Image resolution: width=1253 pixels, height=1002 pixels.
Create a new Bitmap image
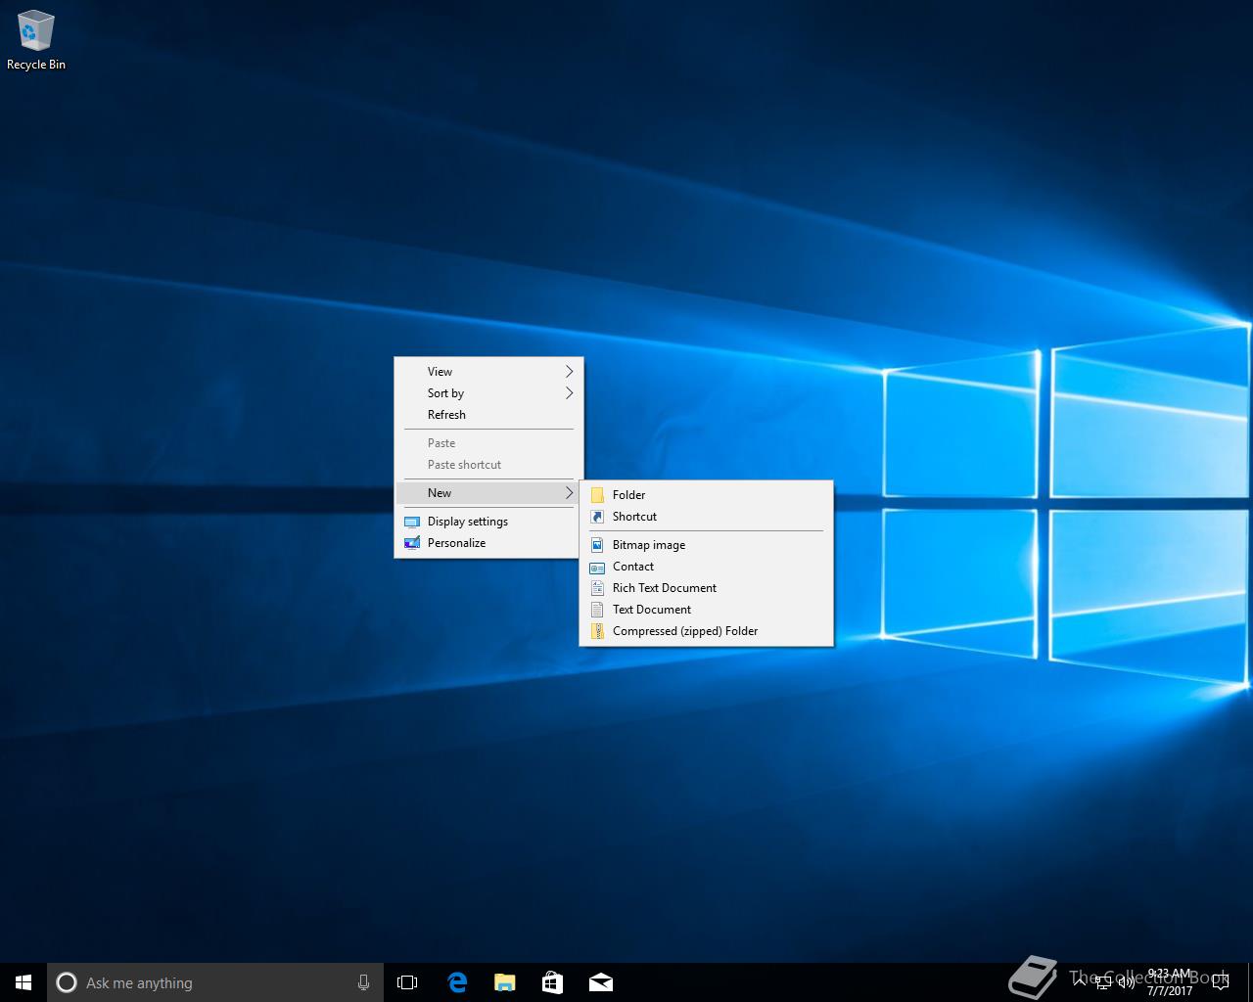pyautogui.click(x=706, y=545)
